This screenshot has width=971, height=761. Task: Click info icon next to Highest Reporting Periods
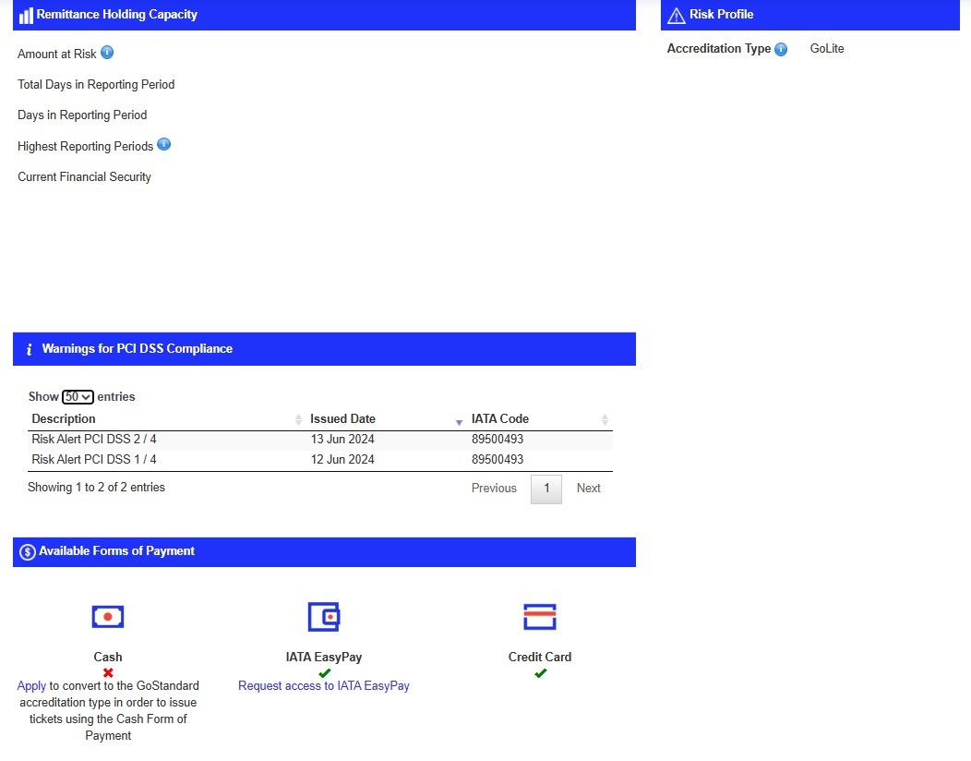point(163,145)
